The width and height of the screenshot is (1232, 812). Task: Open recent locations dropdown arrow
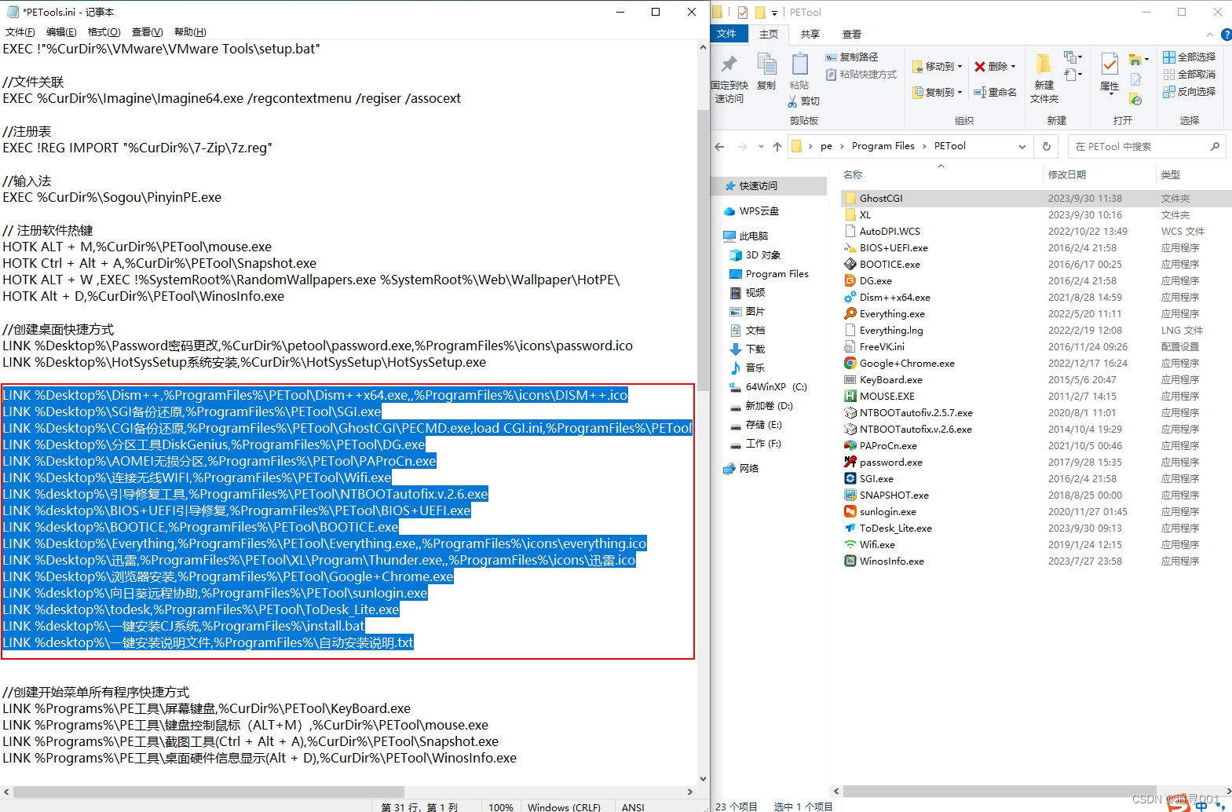point(761,147)
